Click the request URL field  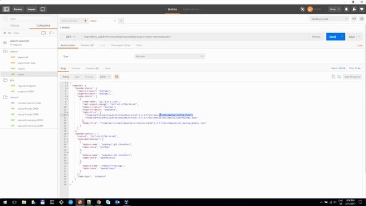(x=195, y=37)
